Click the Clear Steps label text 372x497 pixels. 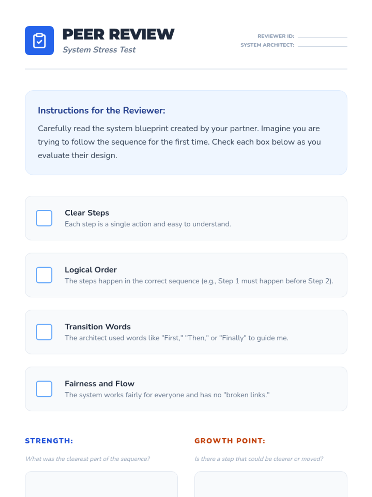coord(87,213)
